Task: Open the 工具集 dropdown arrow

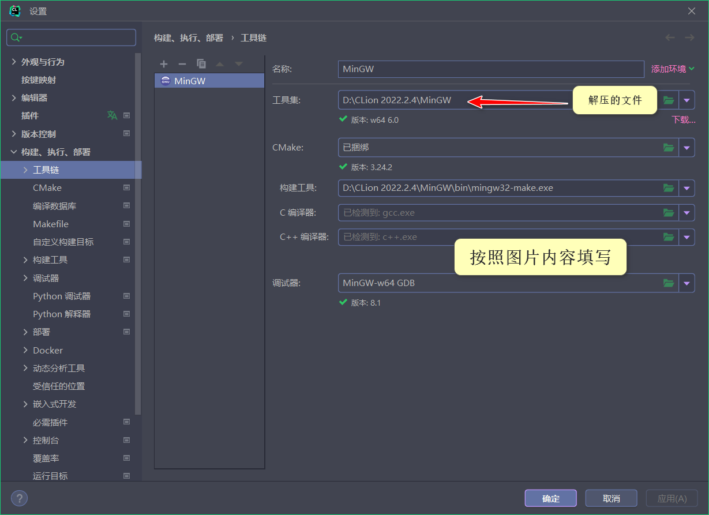Action: [x=687, y=100]
